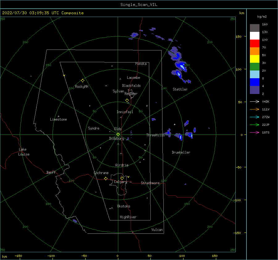Click the Sylvan town label
Screen dimensions: 278x260
point(118,91)
